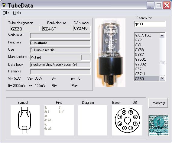Open the Help menu
The image size is (172, 143).
point(17,13)
